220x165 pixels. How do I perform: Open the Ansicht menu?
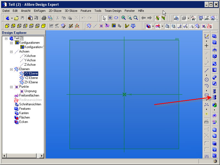click(26, 11)
